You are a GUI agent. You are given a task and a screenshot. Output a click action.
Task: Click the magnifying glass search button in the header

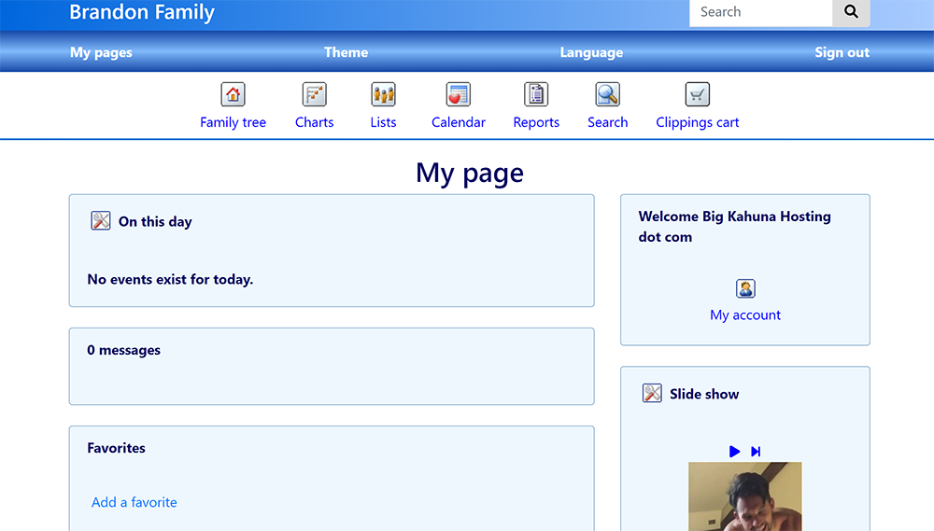pos(851,12)
